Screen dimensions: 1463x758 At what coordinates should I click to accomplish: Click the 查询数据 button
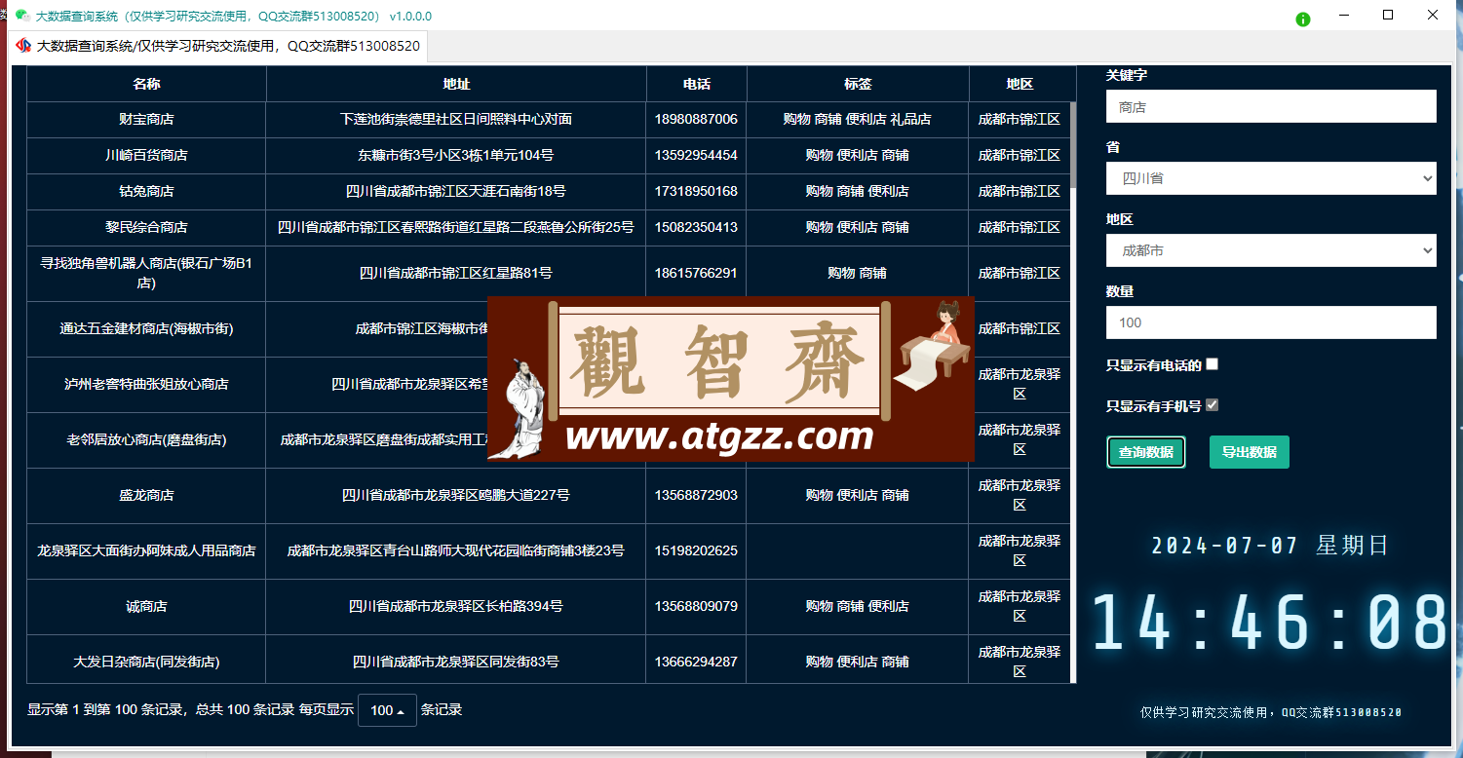point(1145,452)
